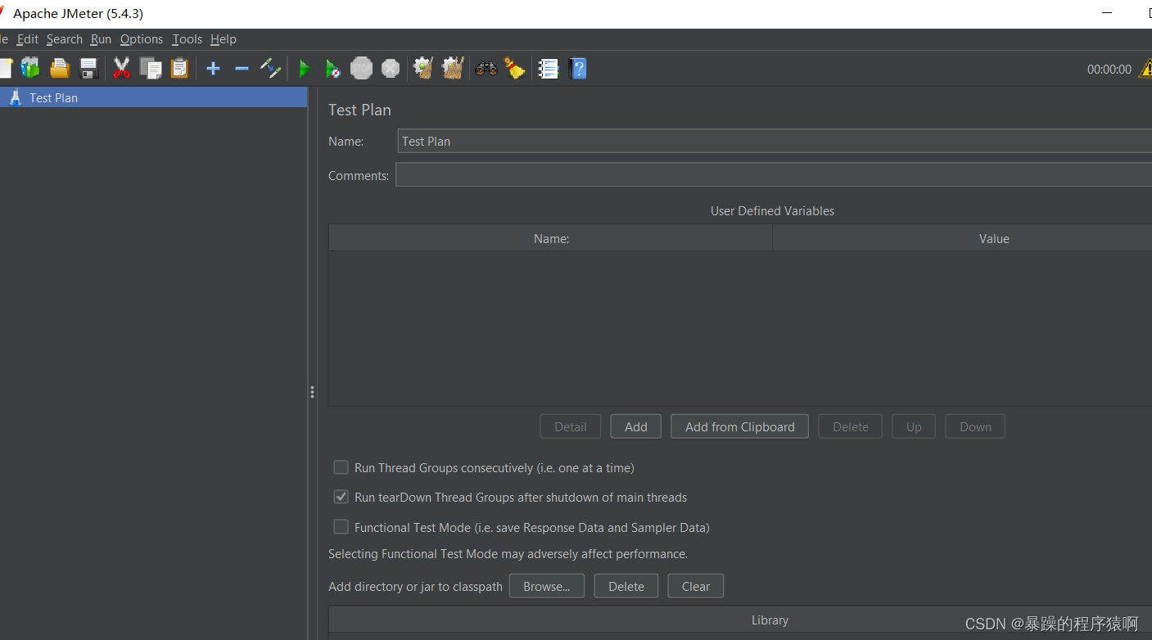Screen dimensions: 1152x640
Task: Open Help with question mark icon
Action: (x=578, y=68)
